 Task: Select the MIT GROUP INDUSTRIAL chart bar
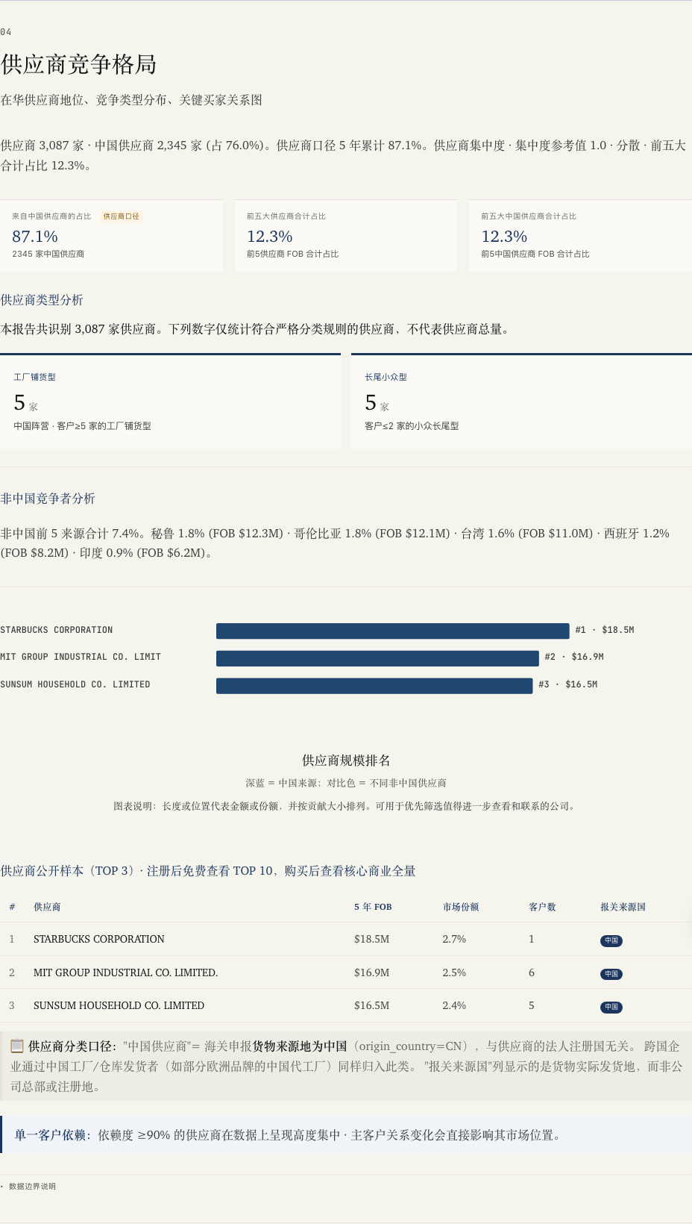[x=377, y=658]
